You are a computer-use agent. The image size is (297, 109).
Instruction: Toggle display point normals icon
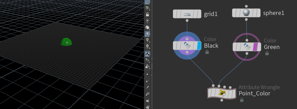(147, 81)
